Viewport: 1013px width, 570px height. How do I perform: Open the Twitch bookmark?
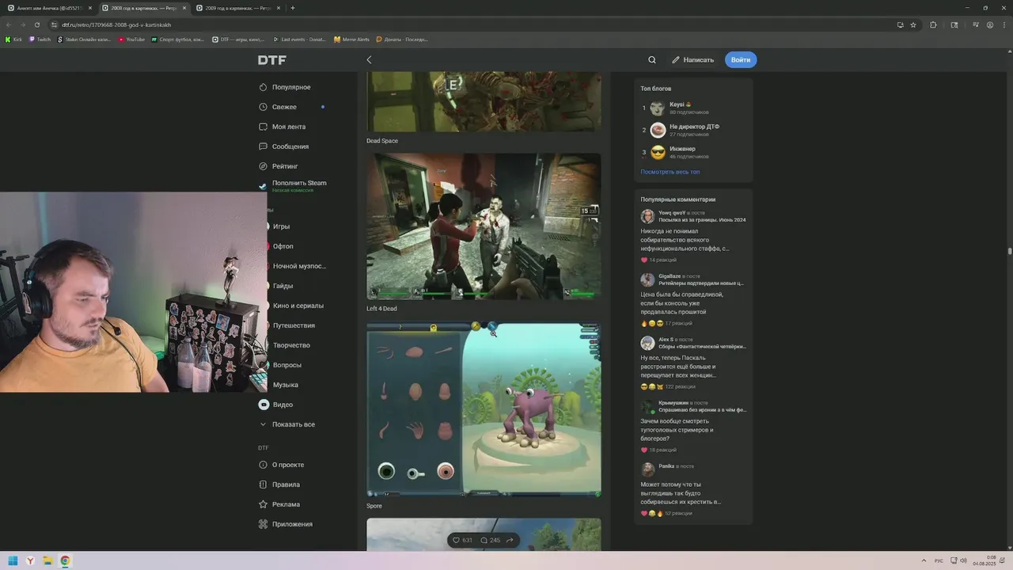(x=40, y=39)
